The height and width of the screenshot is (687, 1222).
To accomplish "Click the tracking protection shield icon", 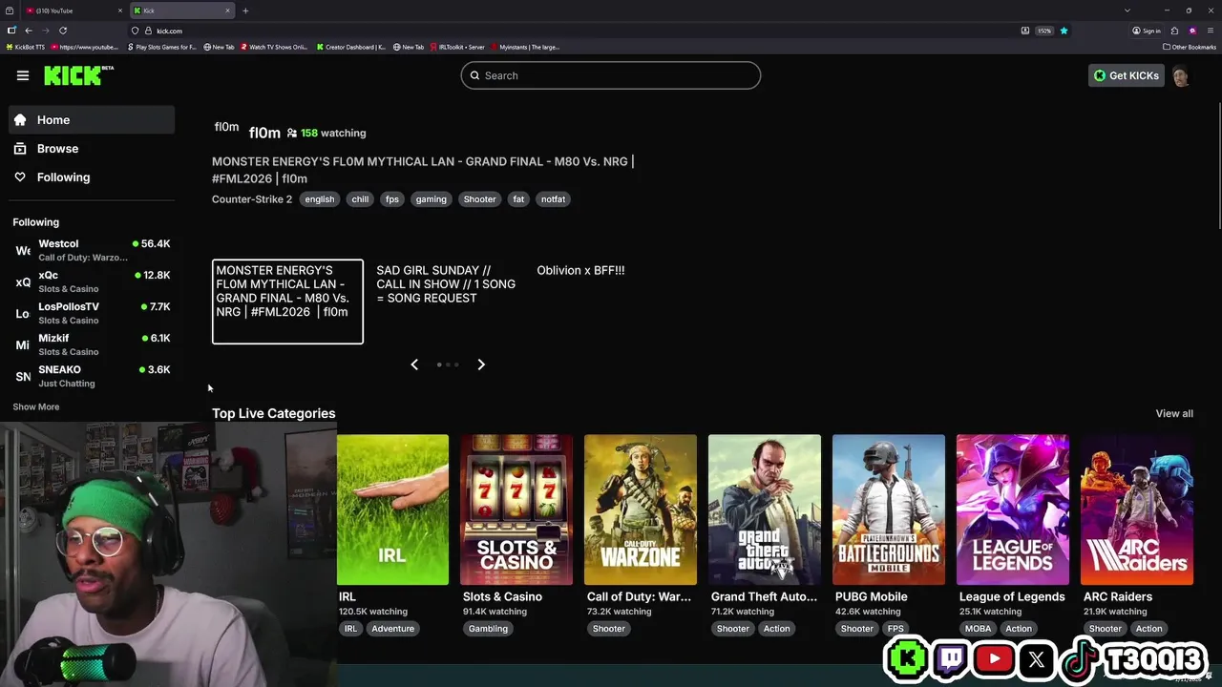I will click(135, 31).
